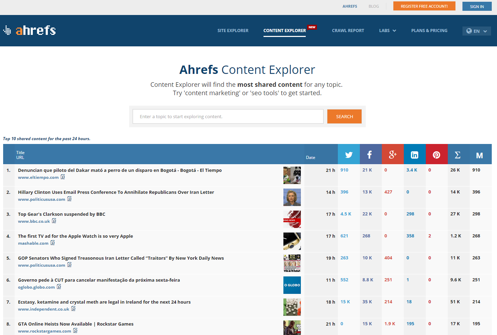Click magnifier icon next to oglobo.globo.com
Image resolution: width=497 pixels, height=335 pixels.
[x=59, y=287]
